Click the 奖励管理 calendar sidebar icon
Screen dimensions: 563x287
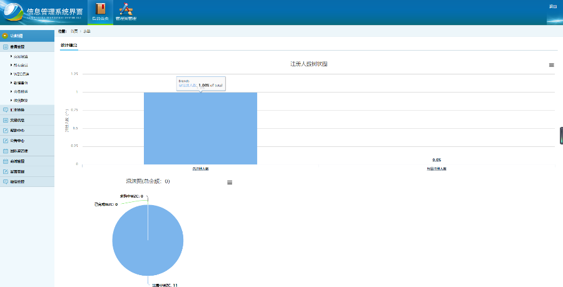(x=6, y=161)
